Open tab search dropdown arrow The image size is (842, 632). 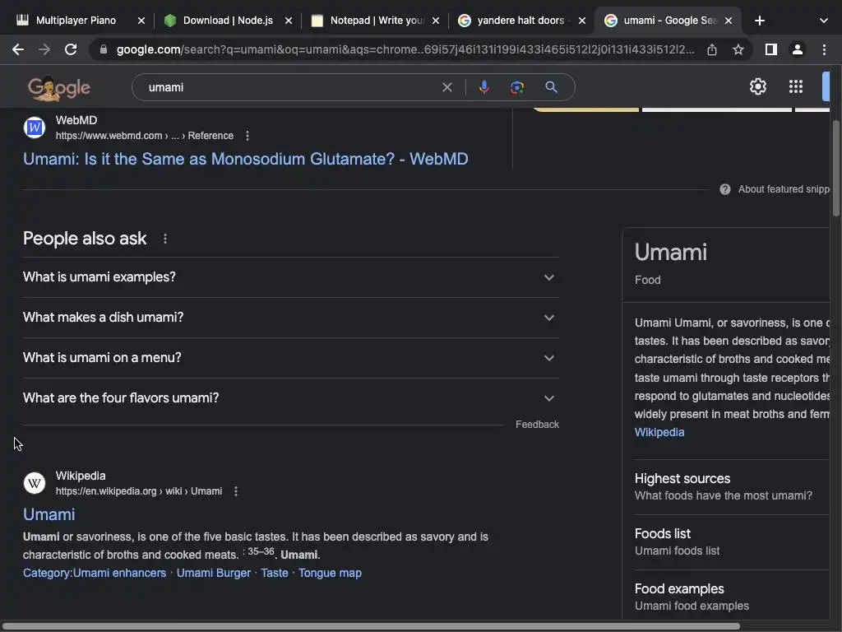(824, 21)
